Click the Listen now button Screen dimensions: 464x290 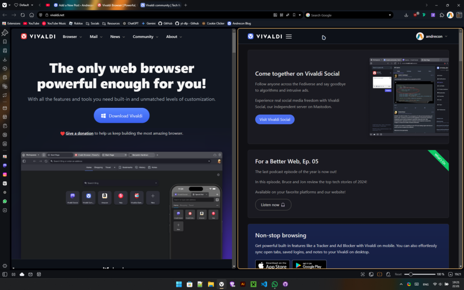[x=273, y=205]
